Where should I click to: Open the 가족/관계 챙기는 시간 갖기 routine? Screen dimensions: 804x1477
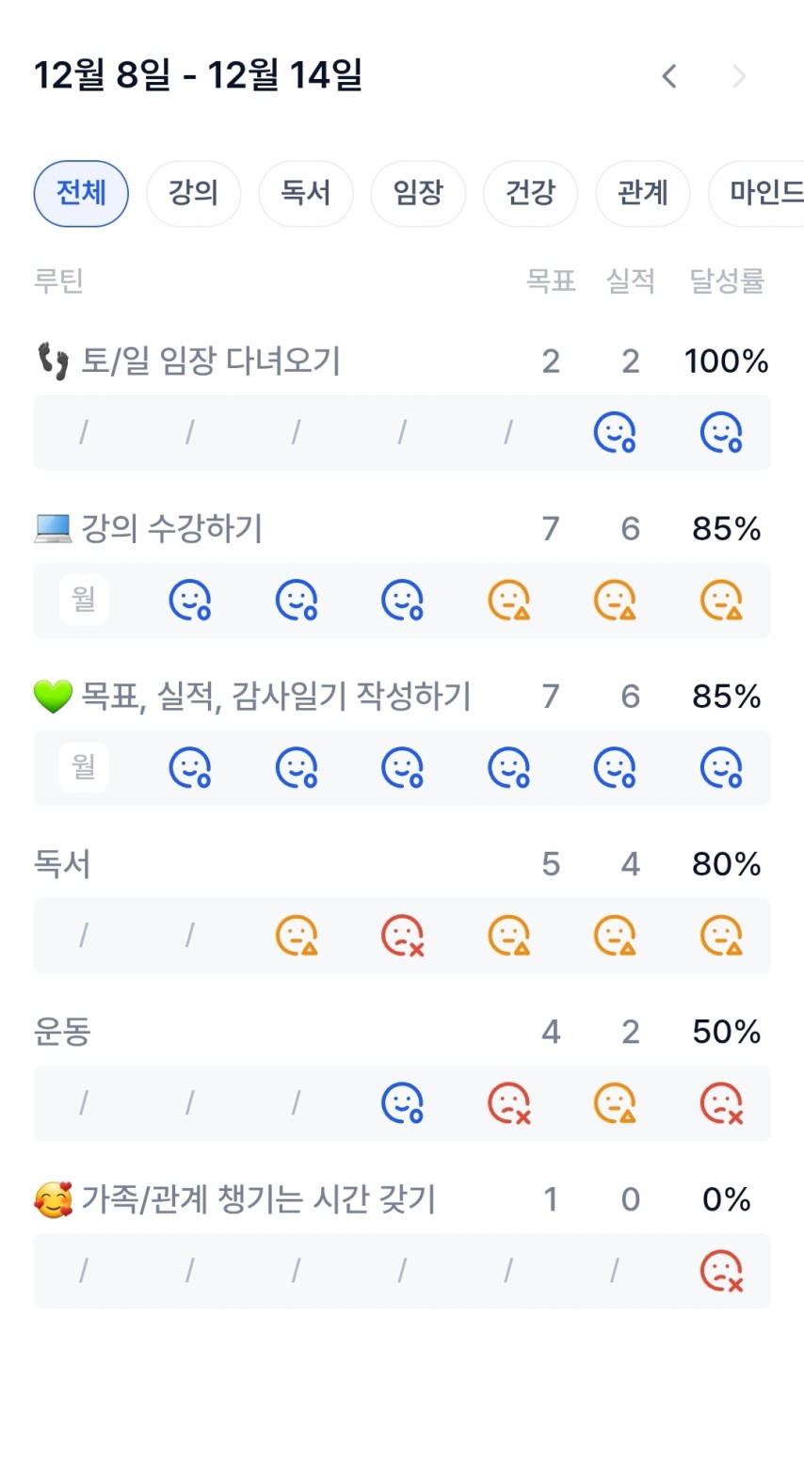click(x=258, y=1199)
